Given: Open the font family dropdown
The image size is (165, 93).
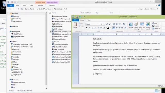Looking at the screenshot, I should click(99, 24).
